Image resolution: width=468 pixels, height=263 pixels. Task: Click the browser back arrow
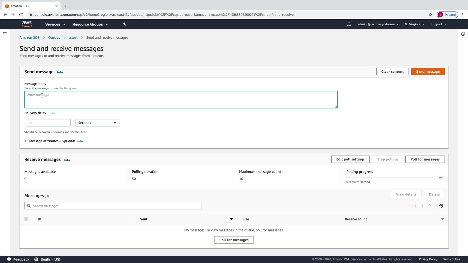pyautogui.click(x=5, y=15)
